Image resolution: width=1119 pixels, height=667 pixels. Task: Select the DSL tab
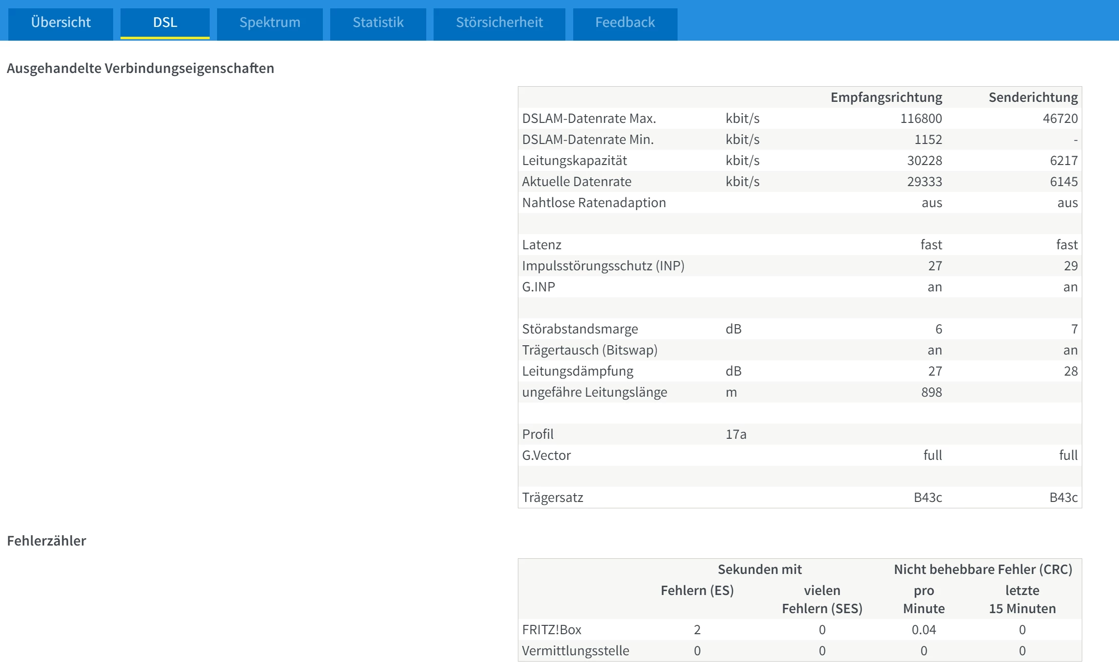(165, 22)
